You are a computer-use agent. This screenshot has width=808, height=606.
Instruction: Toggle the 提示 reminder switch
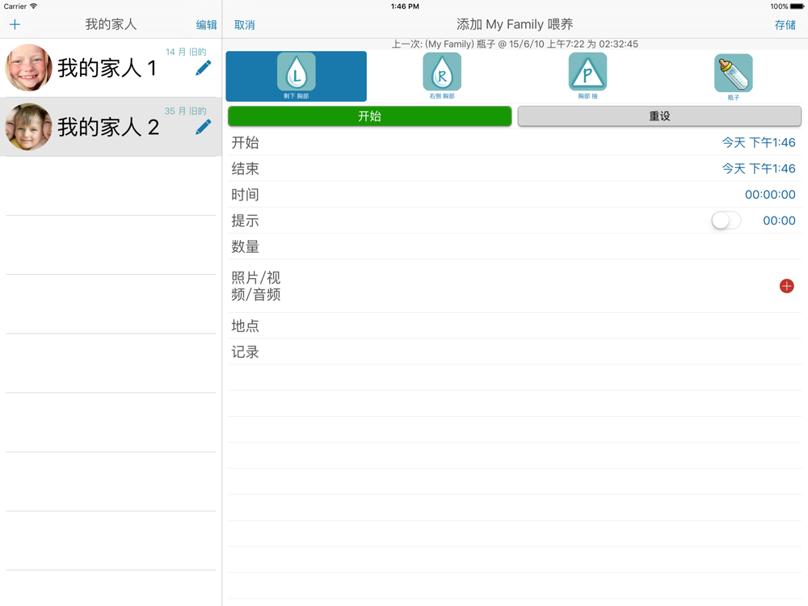pos(726,221)
